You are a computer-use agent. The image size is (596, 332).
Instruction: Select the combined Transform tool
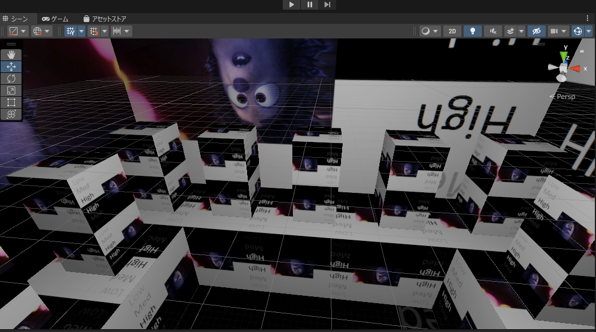click(x=11, y=114)
